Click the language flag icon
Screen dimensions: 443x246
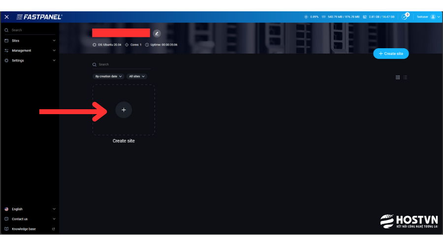tap(6, 209)
